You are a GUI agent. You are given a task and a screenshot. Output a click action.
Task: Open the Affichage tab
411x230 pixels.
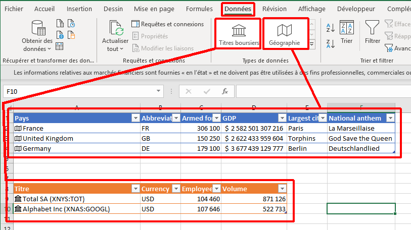tap(311, 9)
